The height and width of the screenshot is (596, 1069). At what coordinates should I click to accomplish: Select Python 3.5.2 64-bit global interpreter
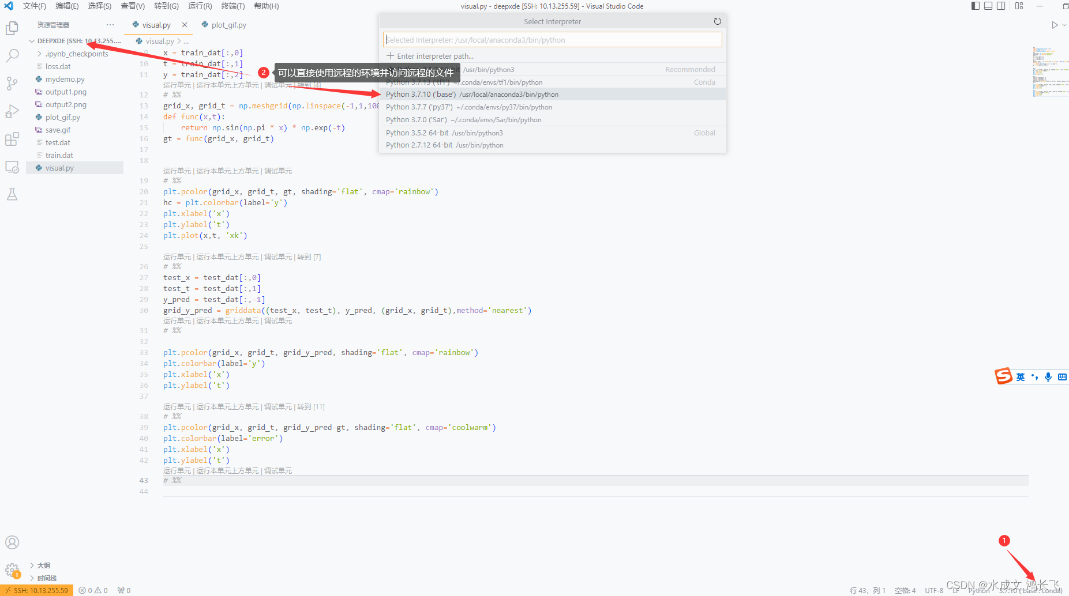(x=552, y=133)
